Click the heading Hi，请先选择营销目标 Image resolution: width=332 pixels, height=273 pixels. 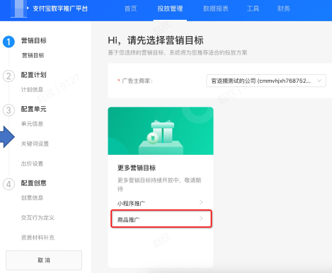click(156, 40)
